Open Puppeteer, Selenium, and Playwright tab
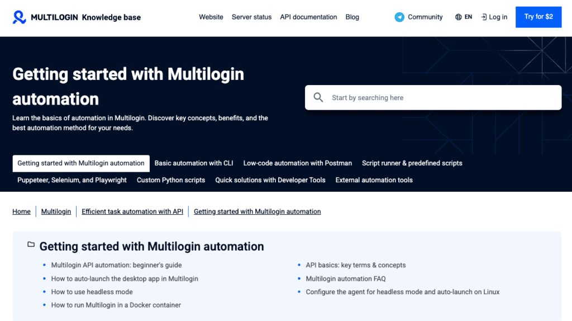Screen dimensions: 572x321 (x=72, y=180)
